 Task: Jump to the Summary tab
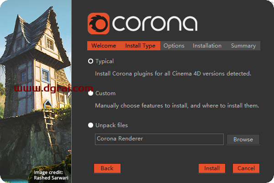point(243,46)
